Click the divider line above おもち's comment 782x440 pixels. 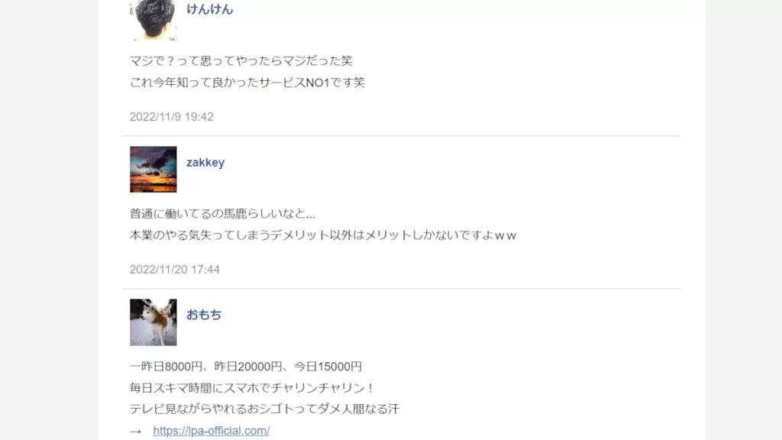click(402, 288)
